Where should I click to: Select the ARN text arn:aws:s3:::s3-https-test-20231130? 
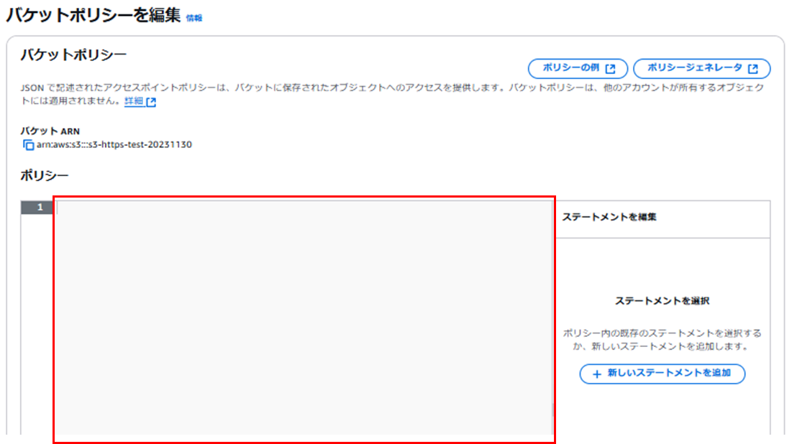click(114, 144)
